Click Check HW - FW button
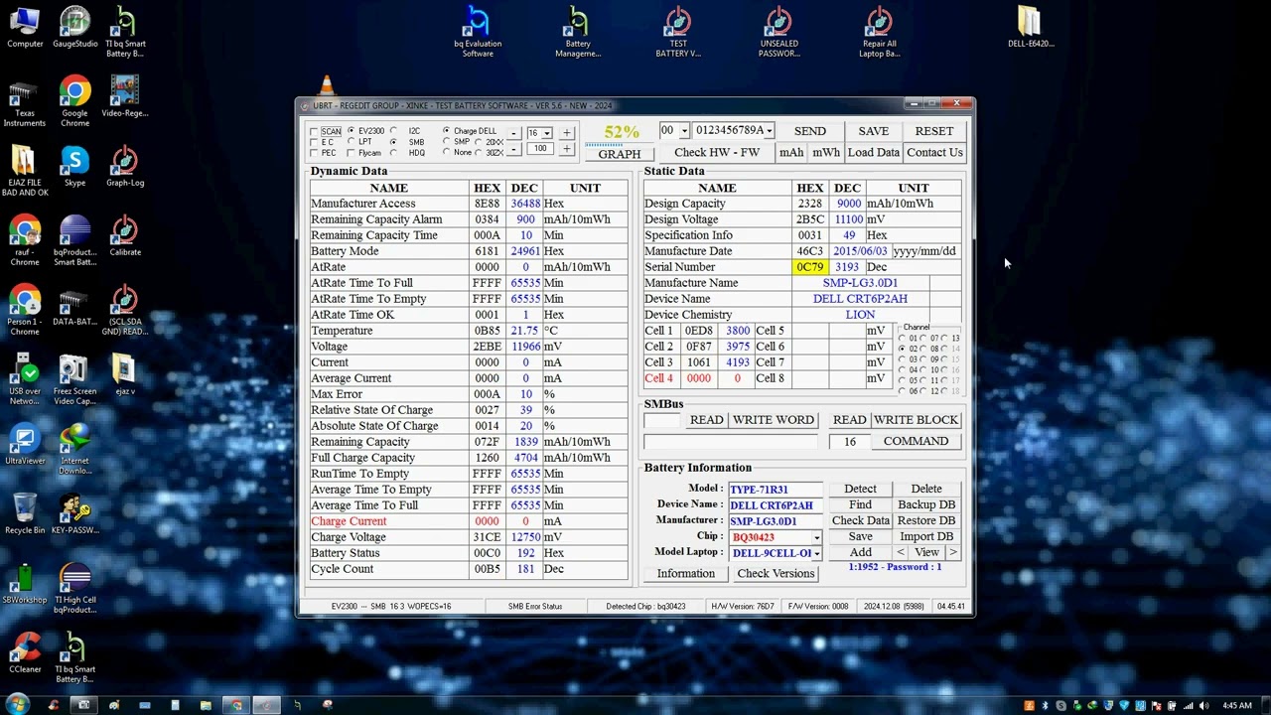1271x715 pixels. click(x=717, y=153)
